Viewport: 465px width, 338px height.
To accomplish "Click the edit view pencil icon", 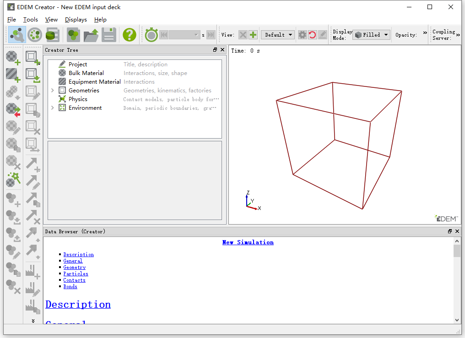I will coord(322,35).
